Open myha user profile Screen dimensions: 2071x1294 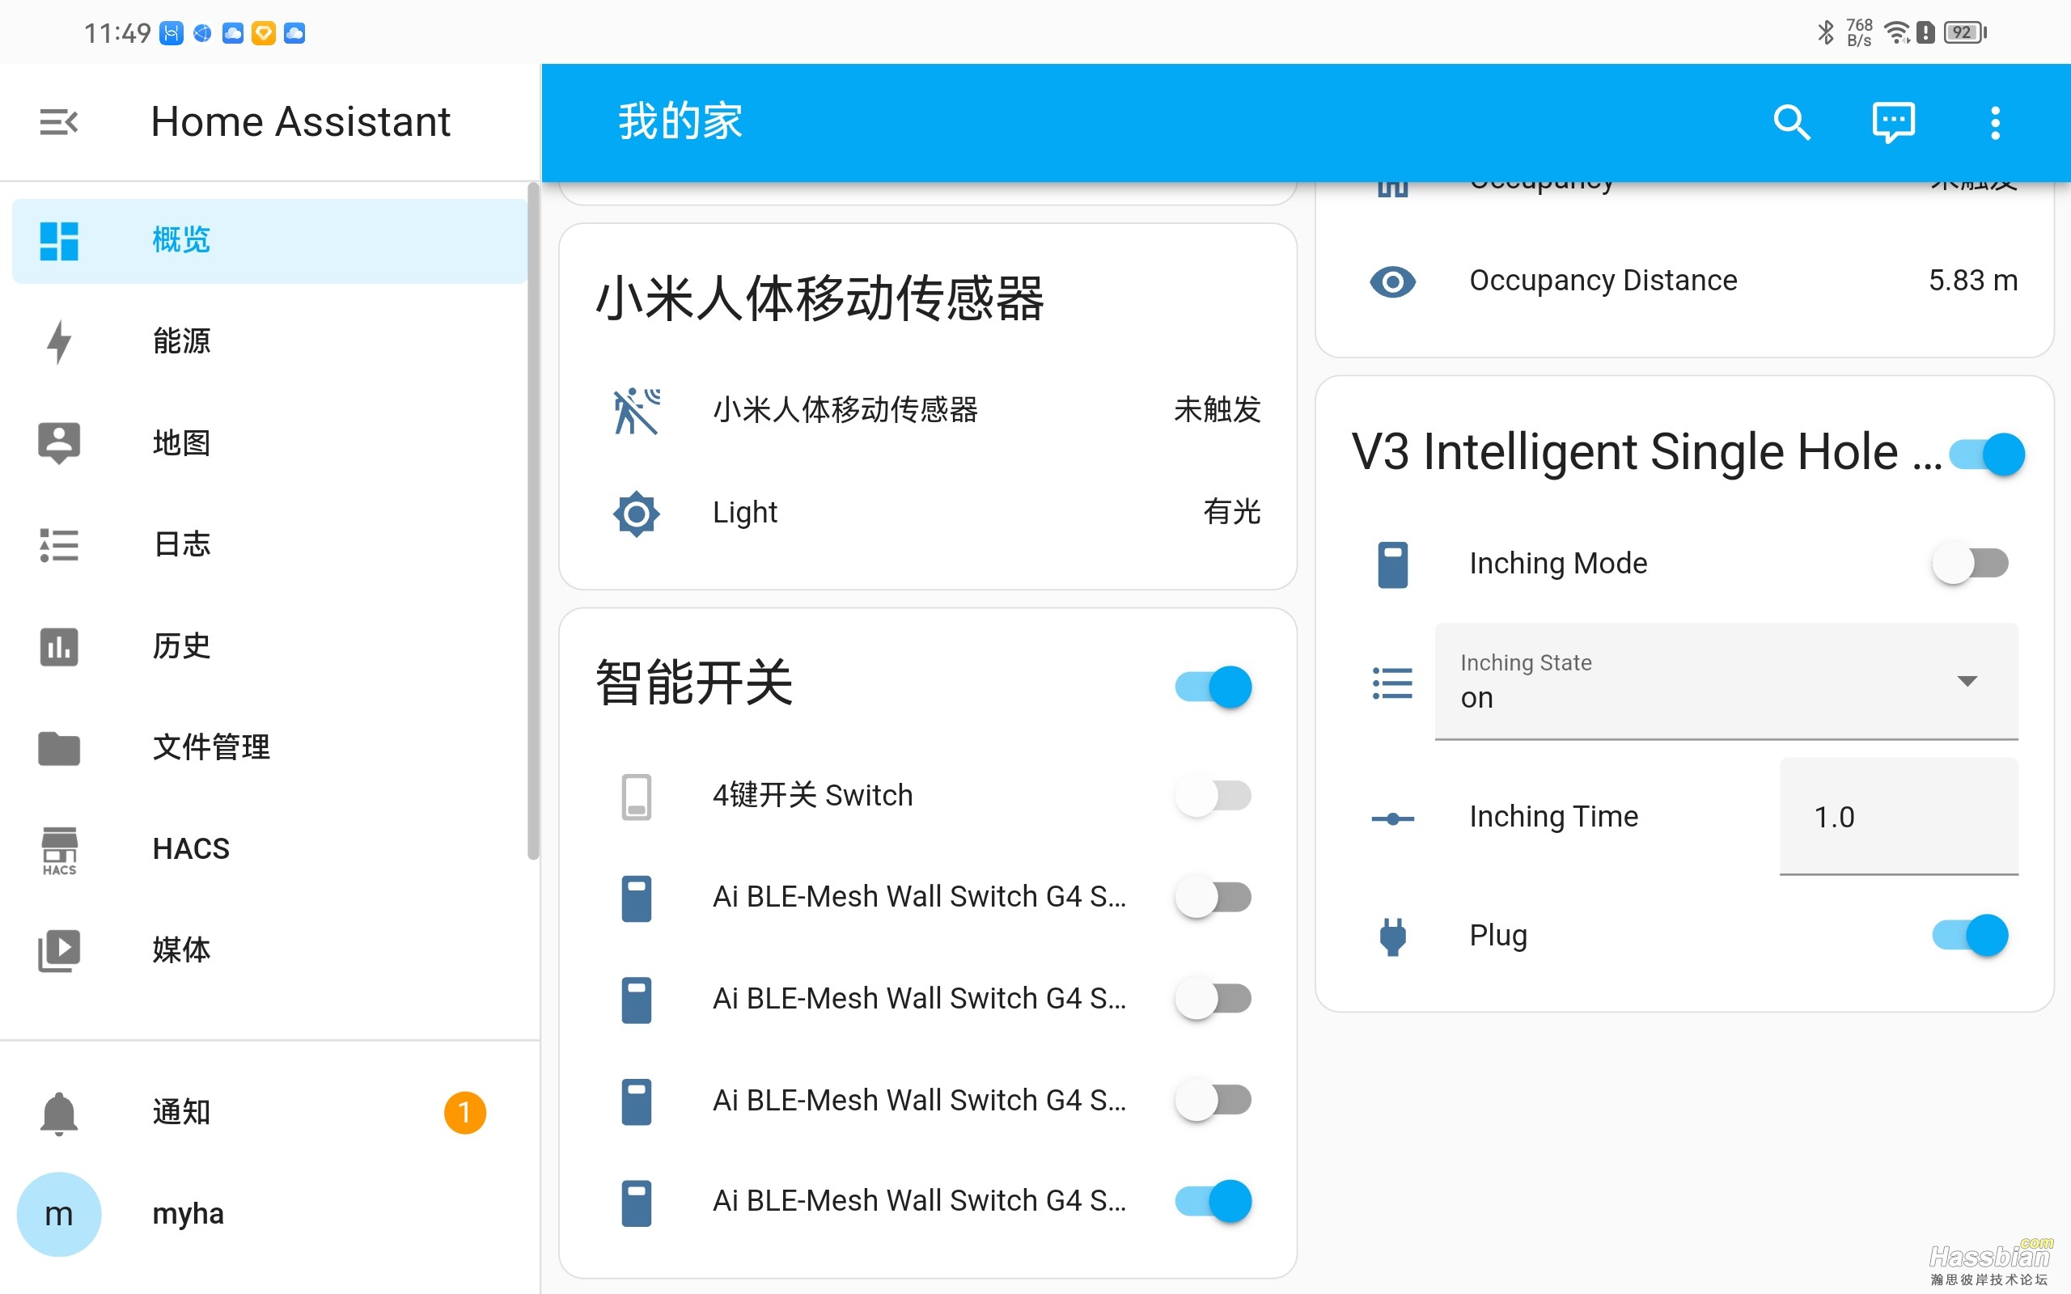[269, 1214]
